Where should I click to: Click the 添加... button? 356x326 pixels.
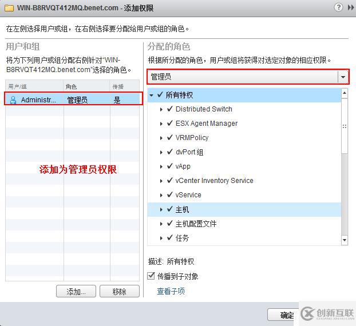76,291
